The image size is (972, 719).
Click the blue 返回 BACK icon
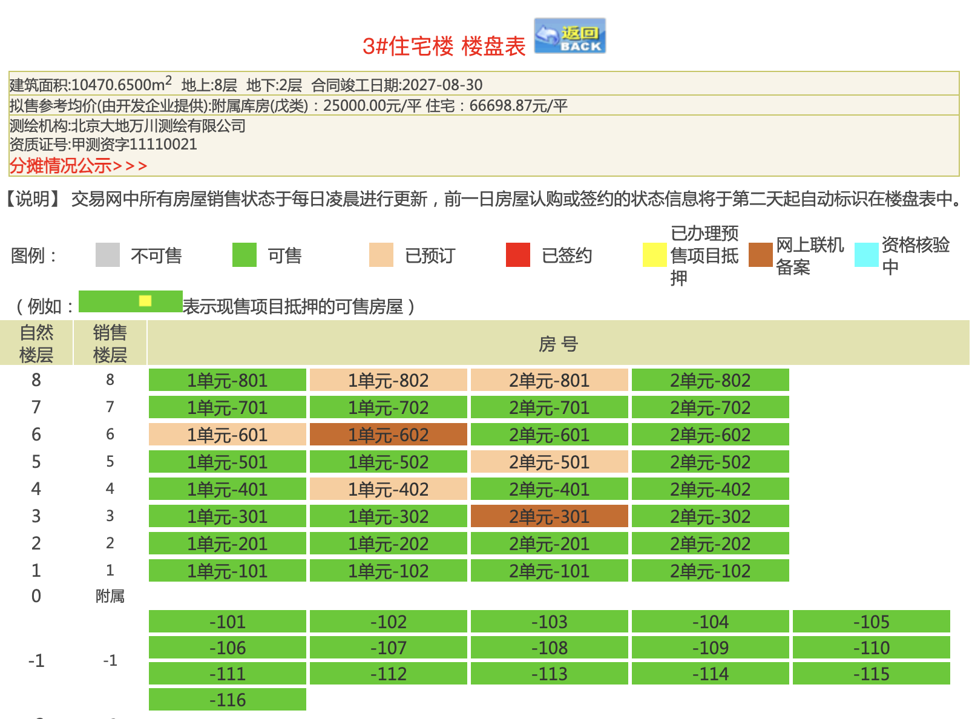coord(570,36)
